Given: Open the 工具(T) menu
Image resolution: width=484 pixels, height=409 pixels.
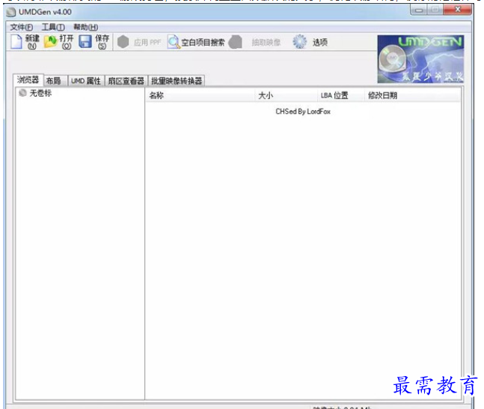Looking at the screenshot, I should (x=53, y=27).
